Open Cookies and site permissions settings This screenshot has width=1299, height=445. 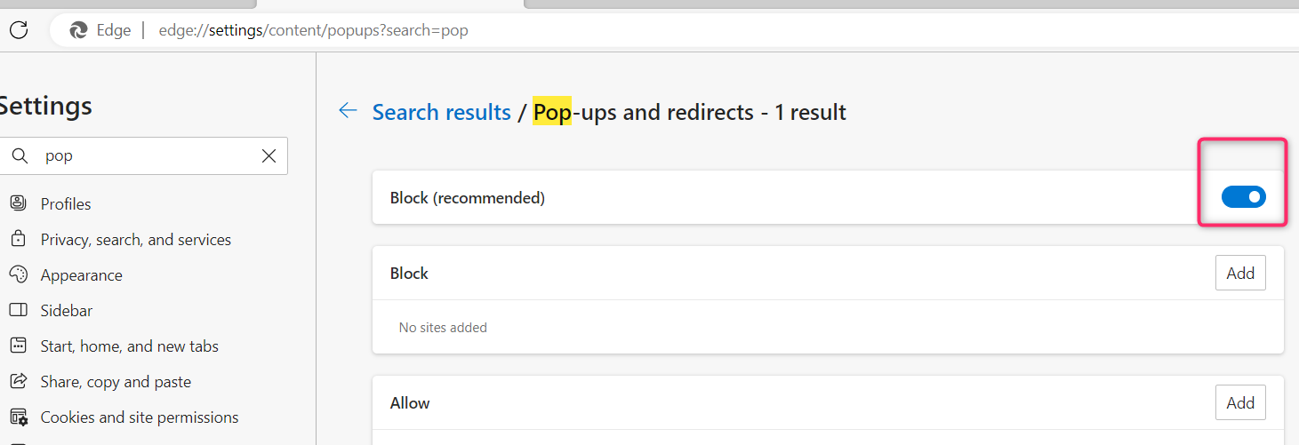(139, 417)
